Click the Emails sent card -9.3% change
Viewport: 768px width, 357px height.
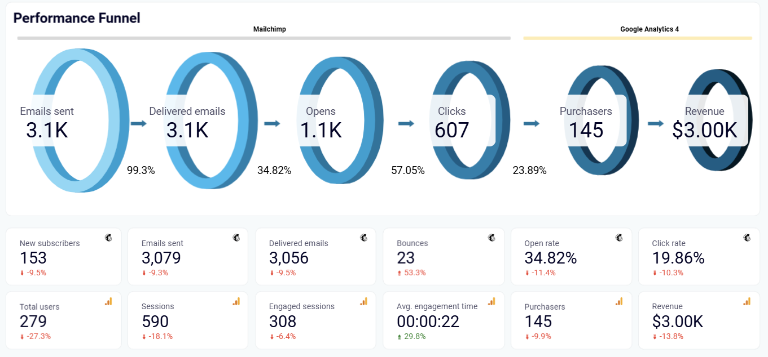tap(158, 273)
